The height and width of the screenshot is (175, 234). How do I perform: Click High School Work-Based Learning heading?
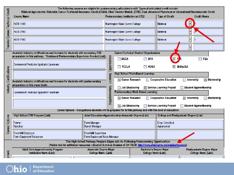135,74
